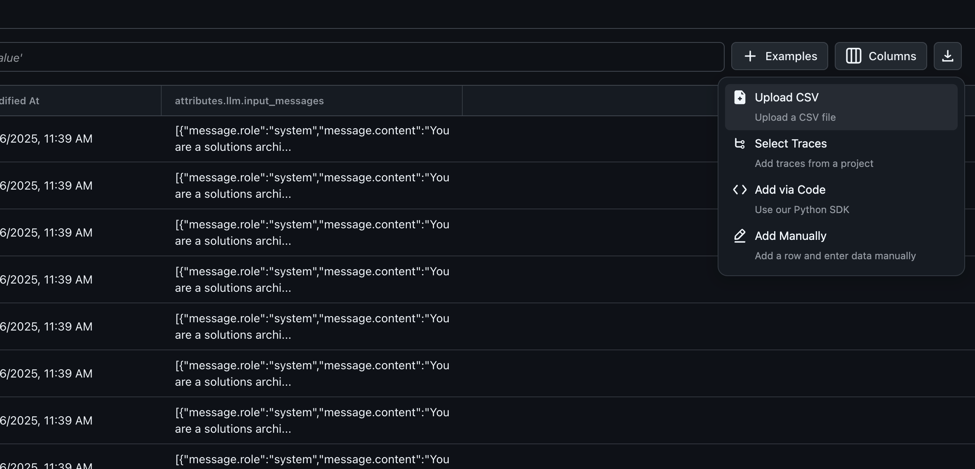
Task: Open the Examples dropdown button
Action: pos(780,56)
